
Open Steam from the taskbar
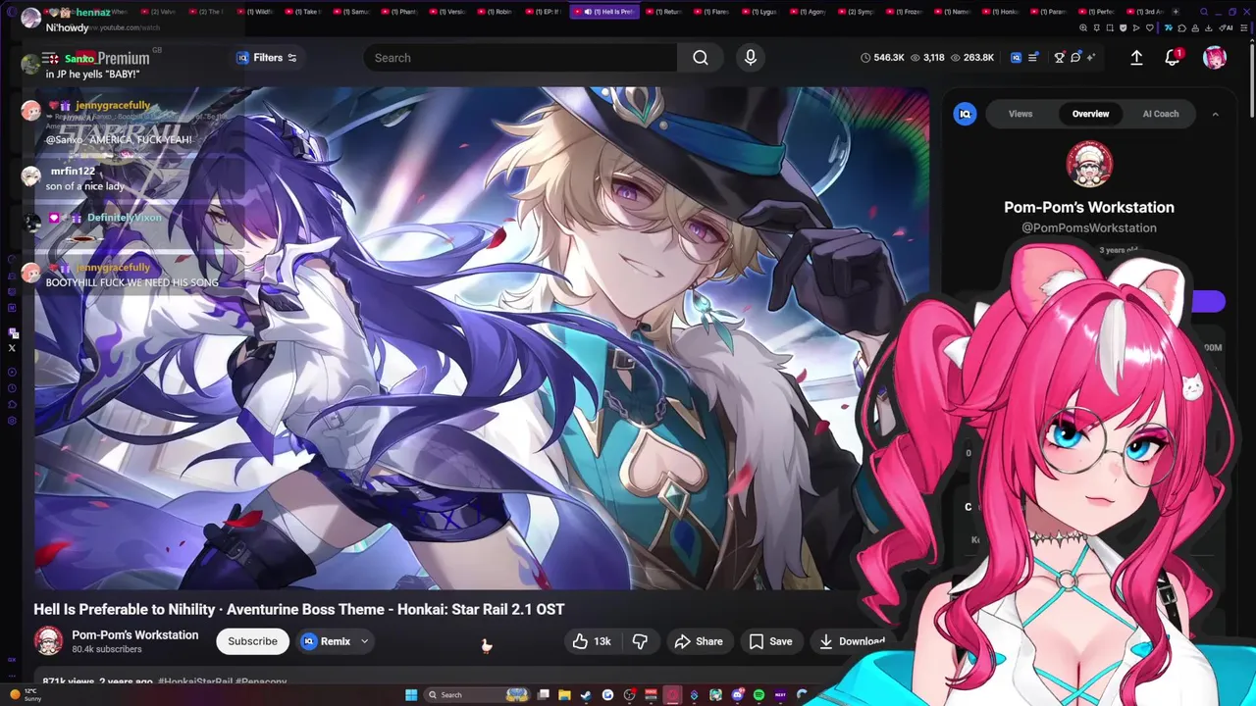586,695
